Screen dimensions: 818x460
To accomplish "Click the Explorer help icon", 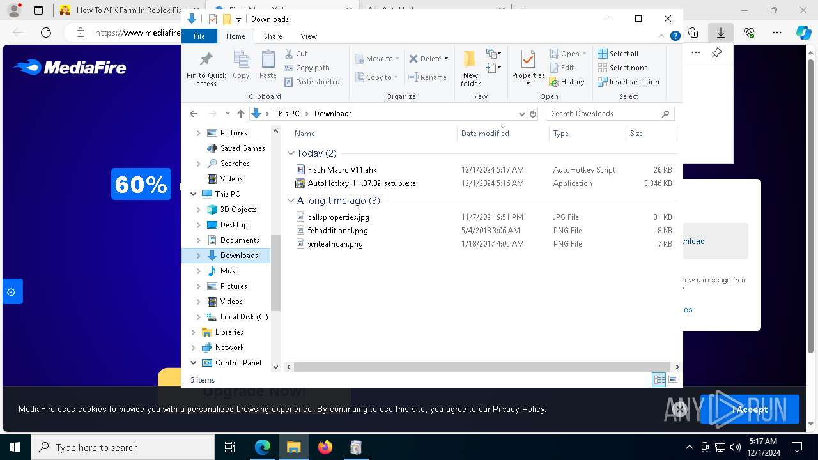I will 675,36.
